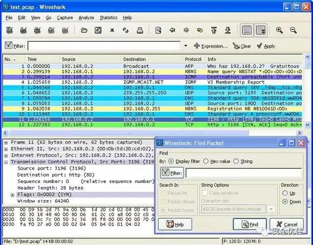
Task: Save this capture file icon
Action: tap(98, 30)
